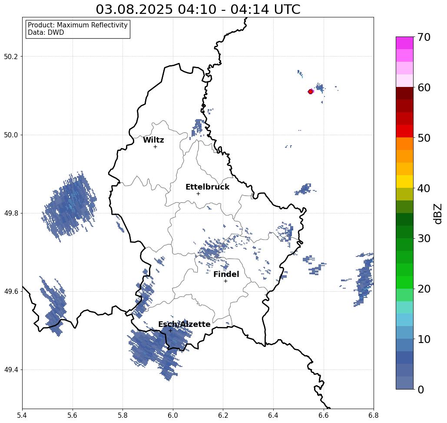Click latitude tick label 49.8
This screenshot has width=447, height=423.
tap(10, 213)
